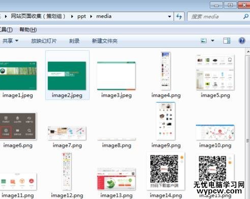This screenshot has height=199, width=250.
Task: Select image1.jpeg thumbnail
Action: (18, 76)
